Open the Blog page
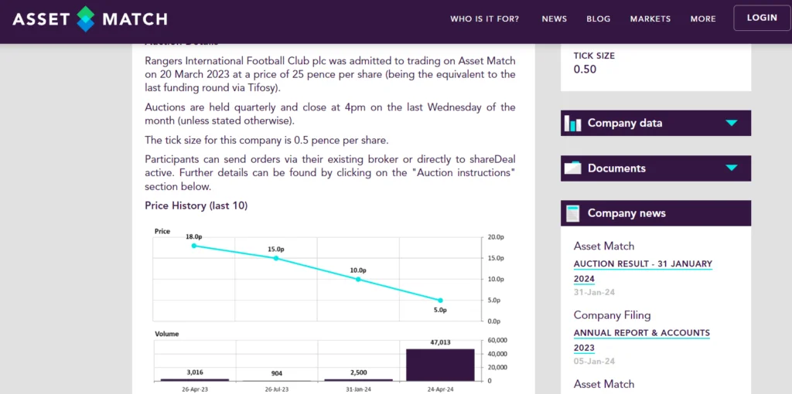 (598, 19)
